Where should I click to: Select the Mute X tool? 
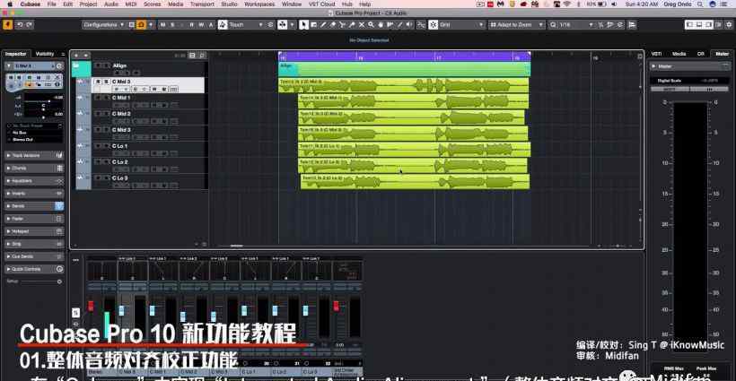(x=362, y=24)
